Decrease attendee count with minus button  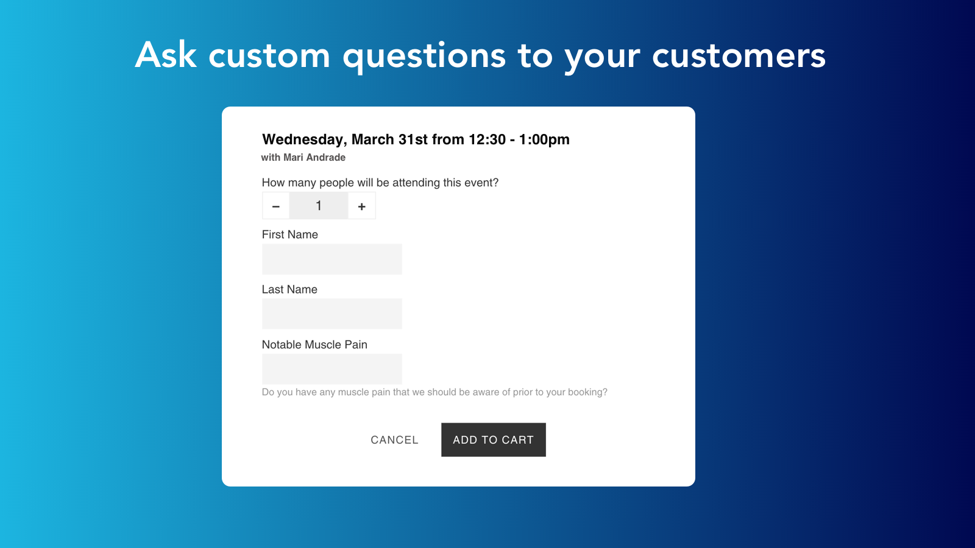[276, 206]
